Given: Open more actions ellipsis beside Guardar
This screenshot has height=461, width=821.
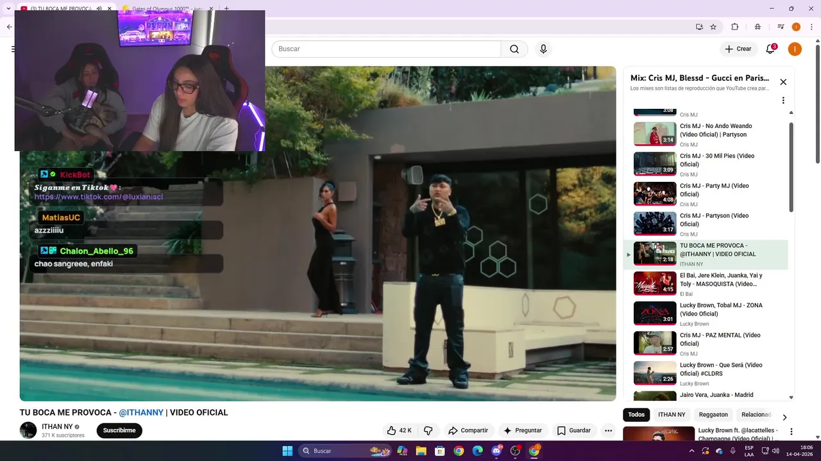Looking at the screenshot, I should click(x=608, y=430).
